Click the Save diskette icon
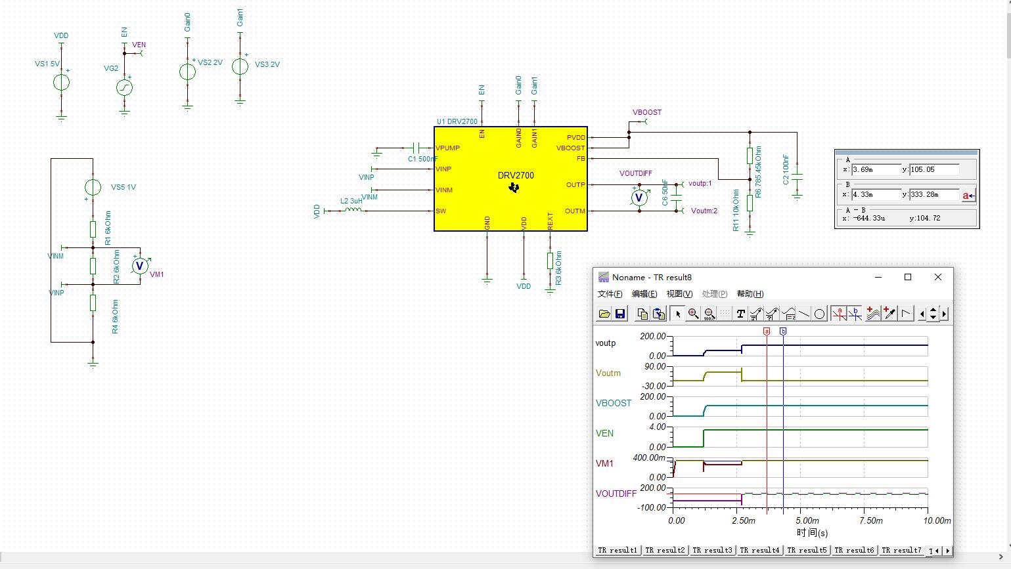 point(620,314)
